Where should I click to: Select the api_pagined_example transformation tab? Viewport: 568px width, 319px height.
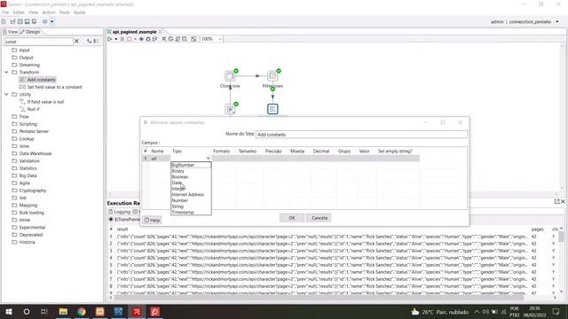[134, 32]
